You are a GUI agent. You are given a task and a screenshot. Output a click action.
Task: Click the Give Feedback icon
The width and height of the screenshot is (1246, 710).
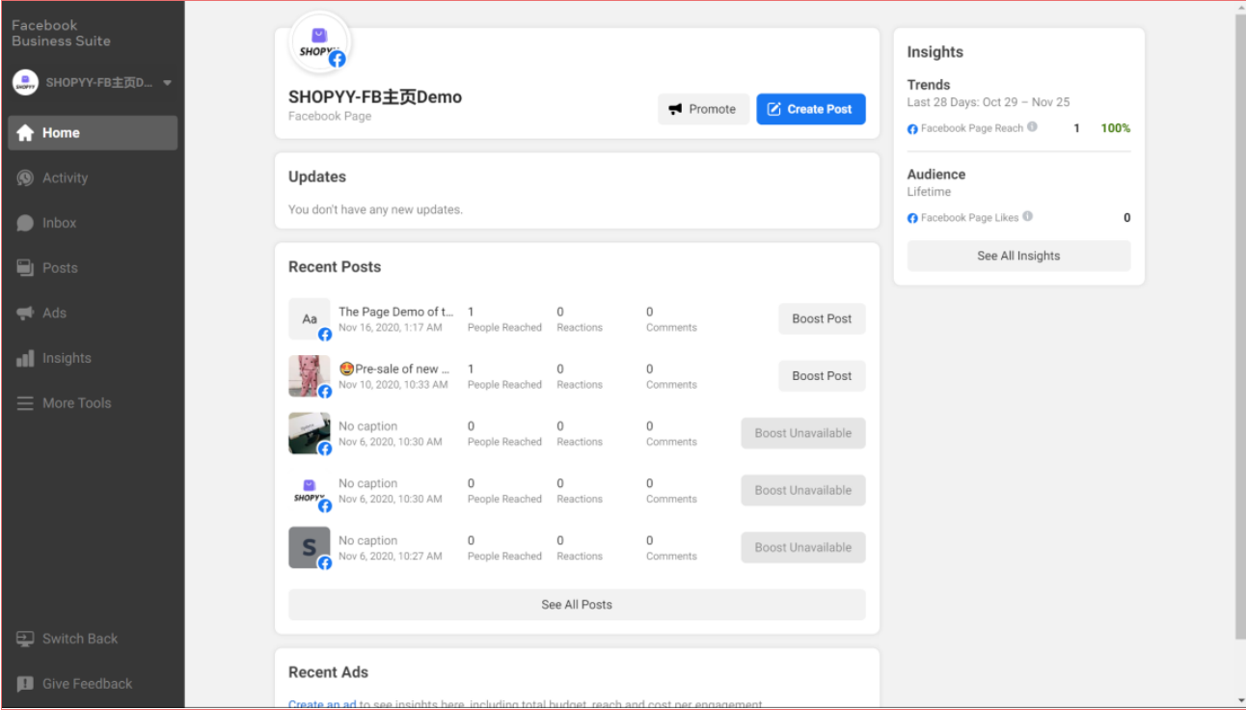[x=25, y=684]
